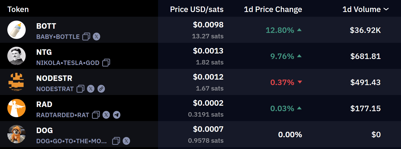Image resolution: width=401 pixels, height=149 pixels.
Task: Select the Token column header
Action: point(18,9)
